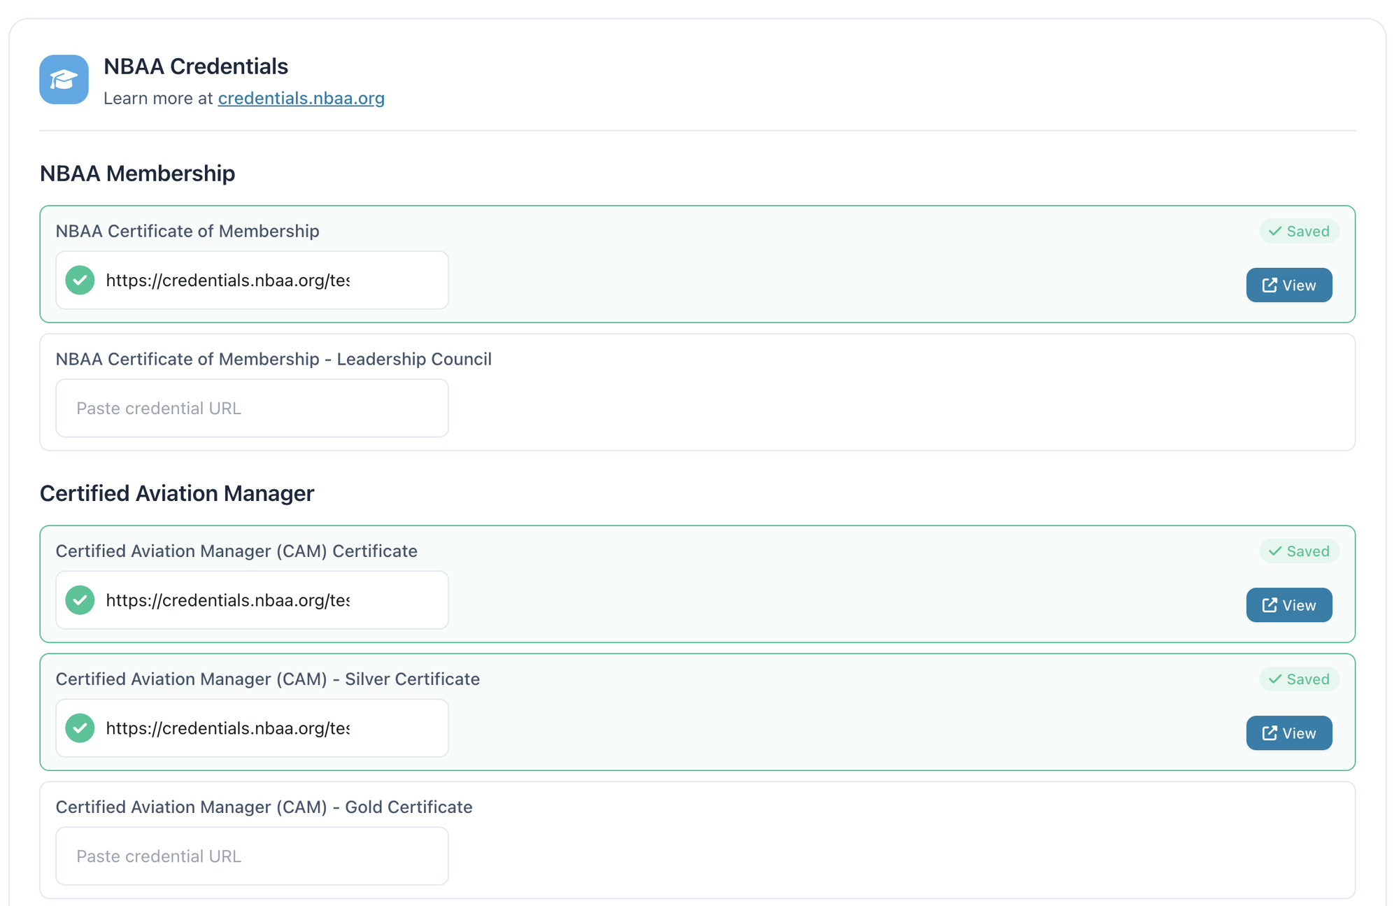This screenshot has width=1399, height=906.
Task: Click the Certified Aviation Manager section heading
Action: coord(177,493)
